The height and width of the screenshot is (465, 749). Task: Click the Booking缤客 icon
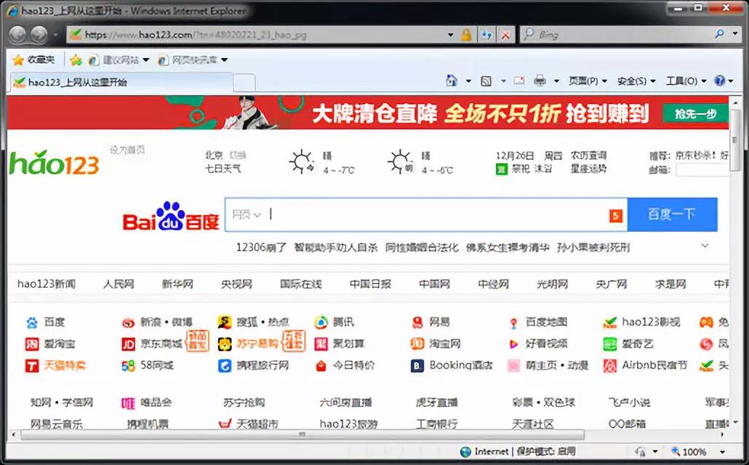417,365
